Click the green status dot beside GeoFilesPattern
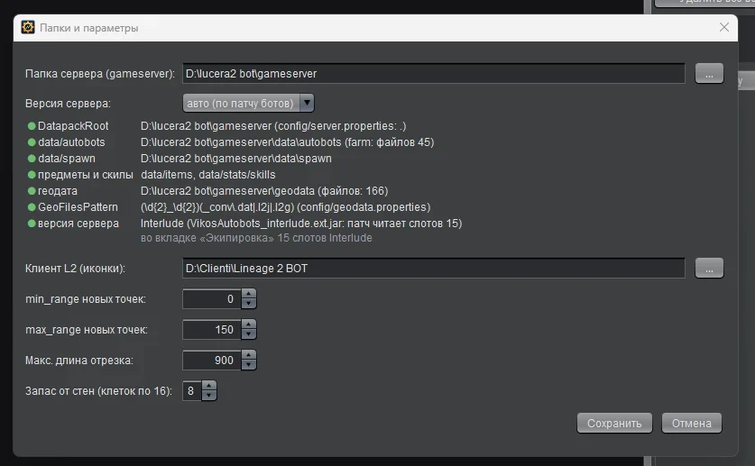 (x=32, y=207)
